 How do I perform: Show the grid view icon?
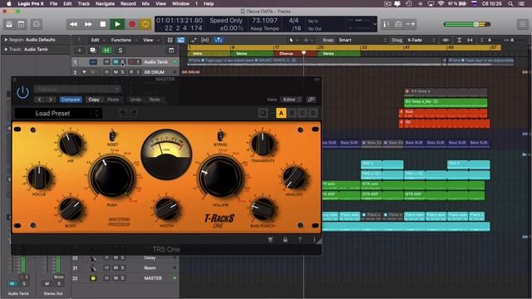(x=170, y=40)
